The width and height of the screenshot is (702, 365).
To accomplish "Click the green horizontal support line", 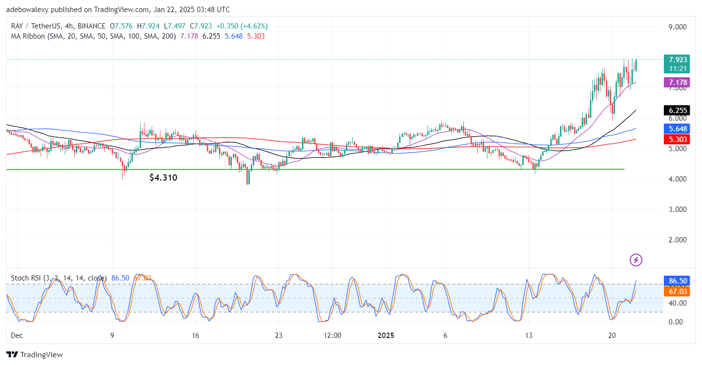I will pos(315,169).
